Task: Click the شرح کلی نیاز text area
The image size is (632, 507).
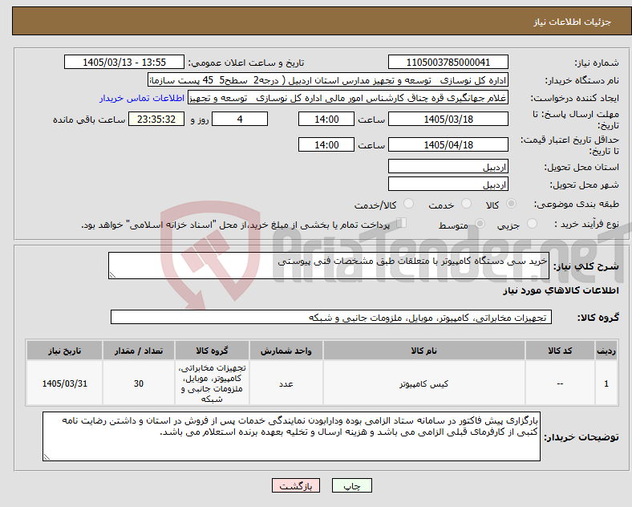Action: click(x=329, y=266)
